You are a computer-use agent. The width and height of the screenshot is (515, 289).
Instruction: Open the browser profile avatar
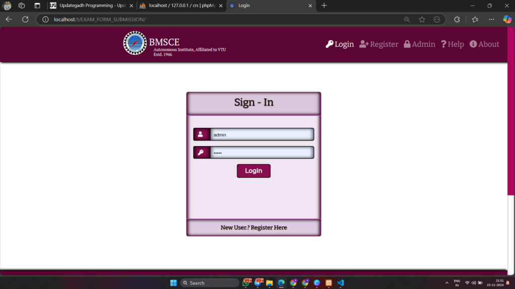[7, 6]
